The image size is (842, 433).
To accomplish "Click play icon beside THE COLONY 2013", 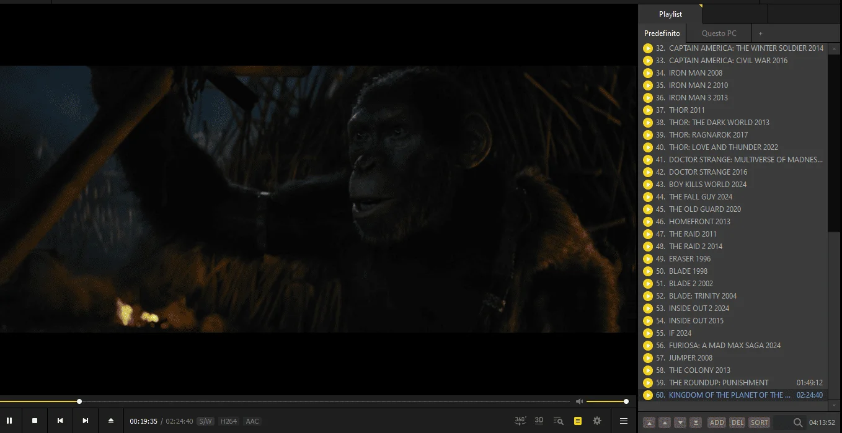I will pyautogui.click(x=648, y=370).
